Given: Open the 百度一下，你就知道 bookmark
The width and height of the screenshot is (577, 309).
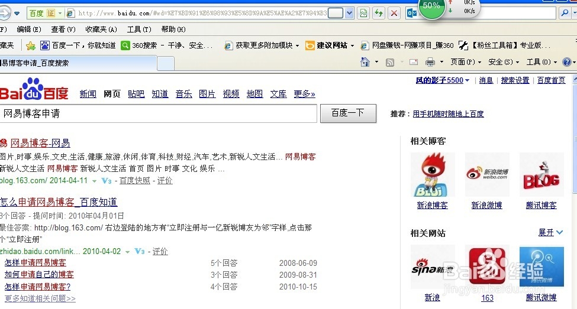Looking at the screenshot, I should tap(78, 45).
